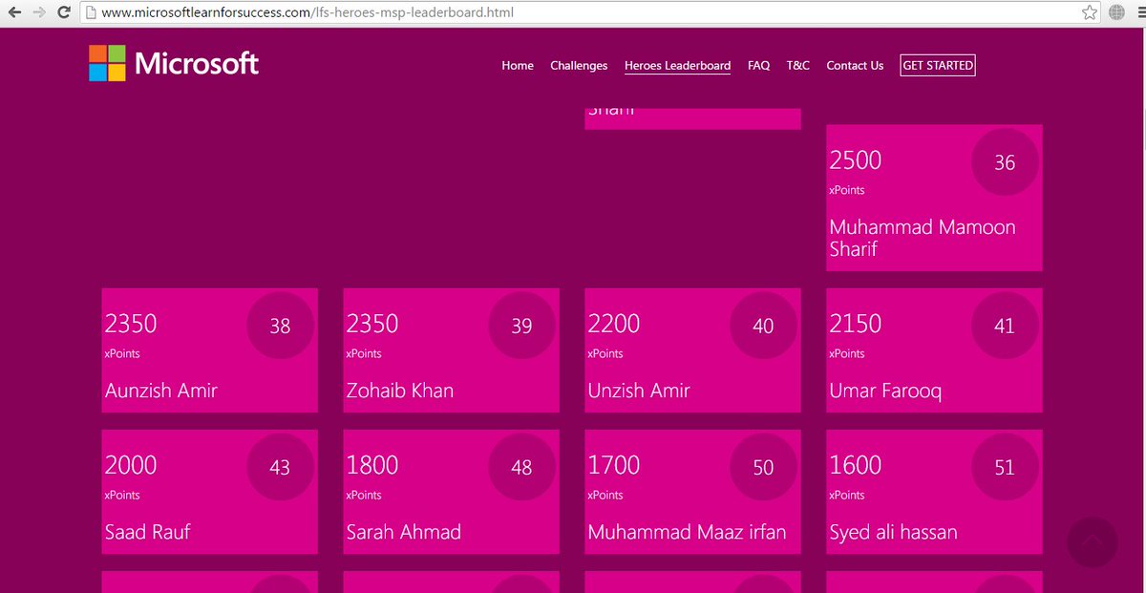Click the browser back arrow
This screenshot has width=1146, height=593.
click(x=15, y=13)
